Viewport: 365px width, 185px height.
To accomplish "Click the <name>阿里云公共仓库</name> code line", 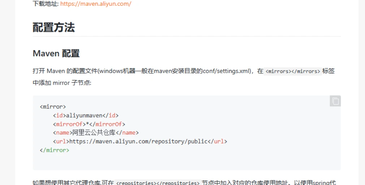I will [x=96, y=133].
